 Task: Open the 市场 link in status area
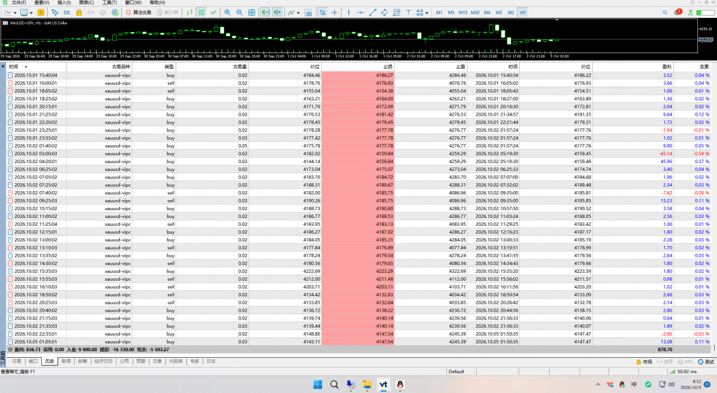[644, 362]
